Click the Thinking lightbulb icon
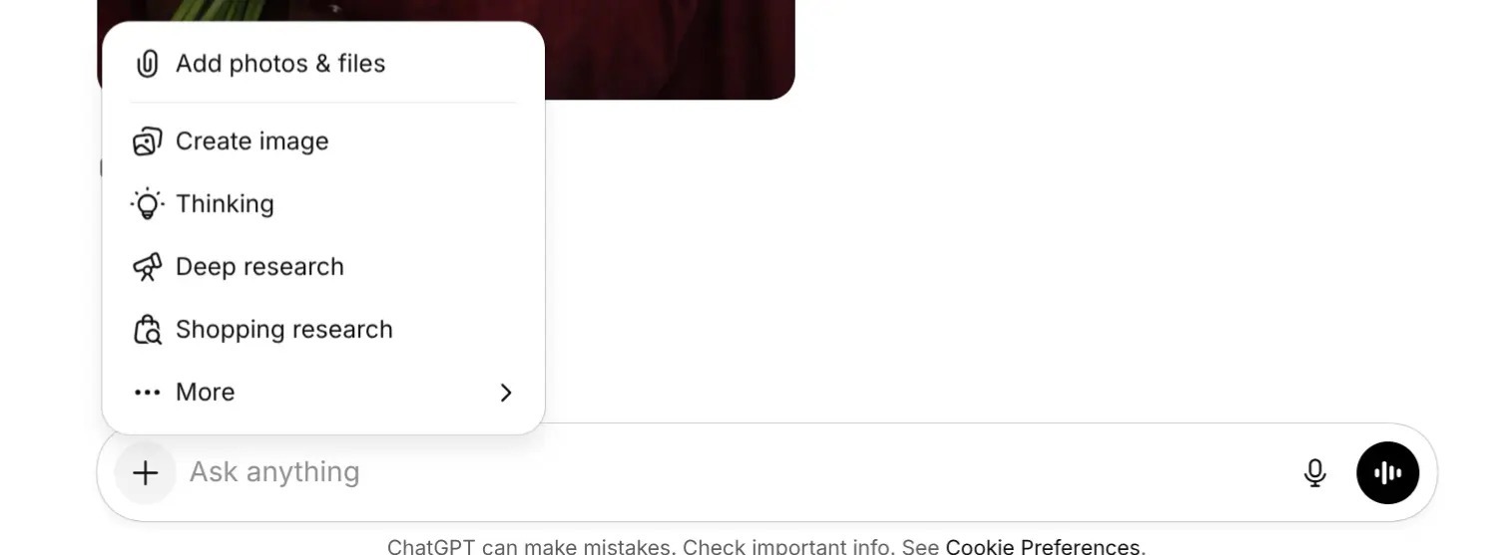Viewport: 1497px width, 555px height. click(147, 204)
